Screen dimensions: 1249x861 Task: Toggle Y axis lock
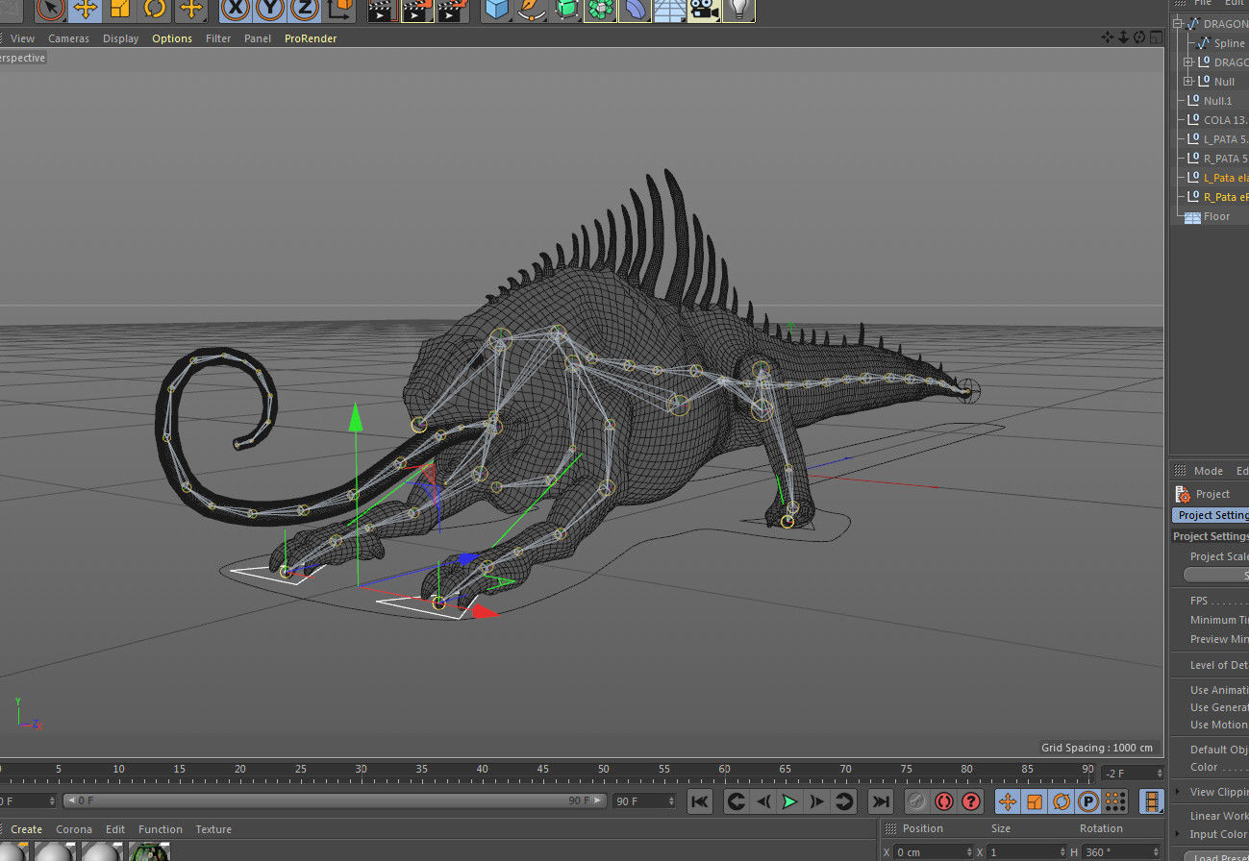(x=270, y=10)
